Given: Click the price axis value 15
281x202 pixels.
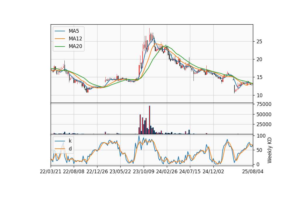Looking at the screenshot, I should (259, 77).
